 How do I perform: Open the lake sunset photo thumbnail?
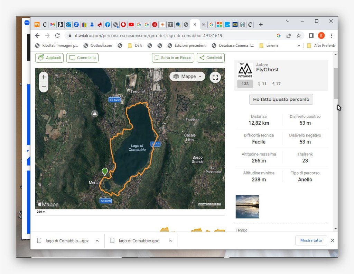click(247, 206)
